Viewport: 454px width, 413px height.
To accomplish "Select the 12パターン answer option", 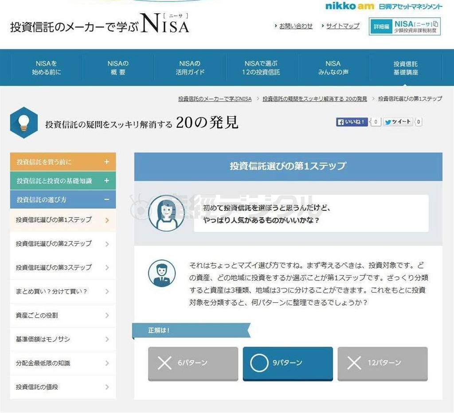I will pos(382,364).
